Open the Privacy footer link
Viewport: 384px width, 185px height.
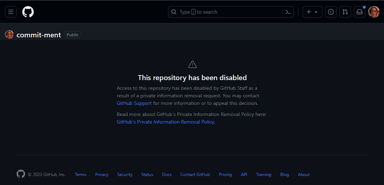pos(102,175)
